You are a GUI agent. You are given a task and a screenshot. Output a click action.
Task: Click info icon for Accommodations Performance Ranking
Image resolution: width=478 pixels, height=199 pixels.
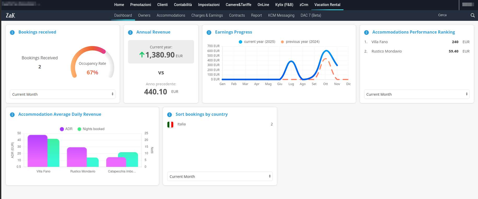click(x=366, y=33)
